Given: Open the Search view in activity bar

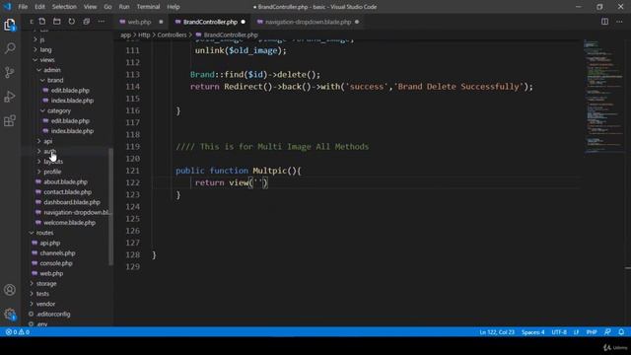Looking at the screenshot, I should coord(10,48).
